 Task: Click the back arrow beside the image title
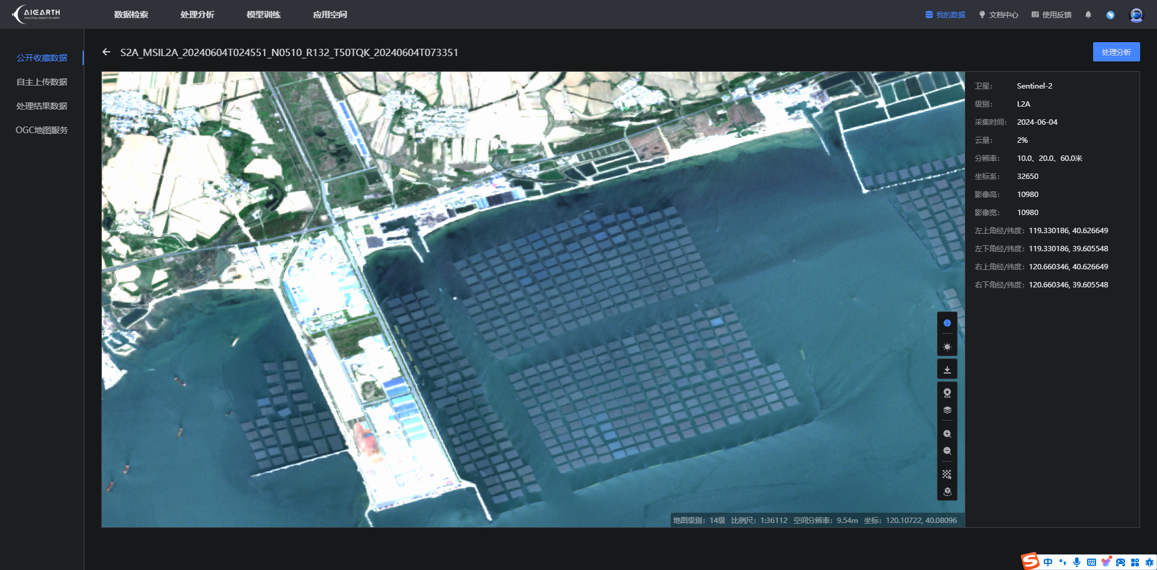[x=107, y=52]
